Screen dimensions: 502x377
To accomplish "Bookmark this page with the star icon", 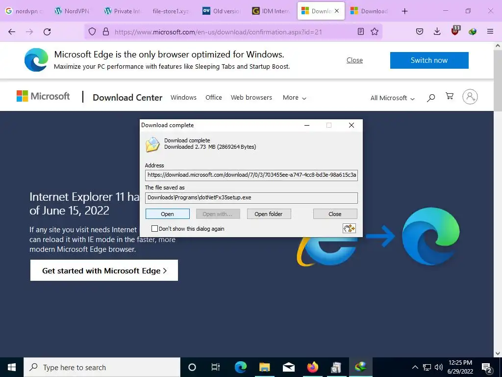I will click(375, 32).
